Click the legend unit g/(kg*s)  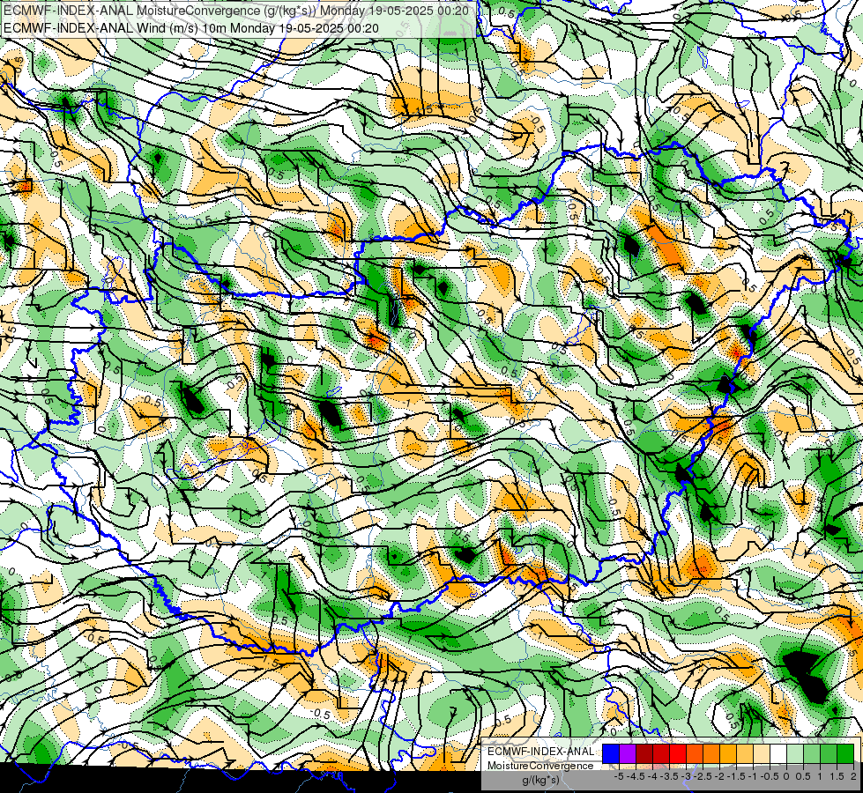pos(541,781)
